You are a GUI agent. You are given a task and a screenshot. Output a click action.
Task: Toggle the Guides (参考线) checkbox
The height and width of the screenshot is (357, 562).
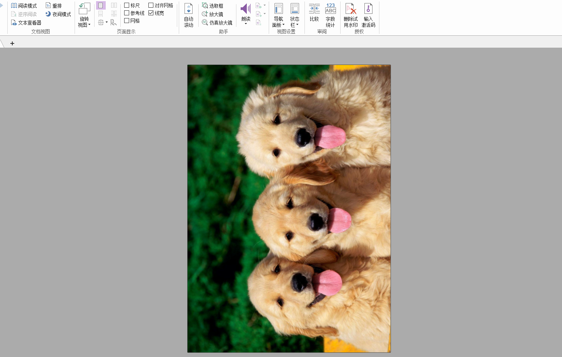pos(127,13)
